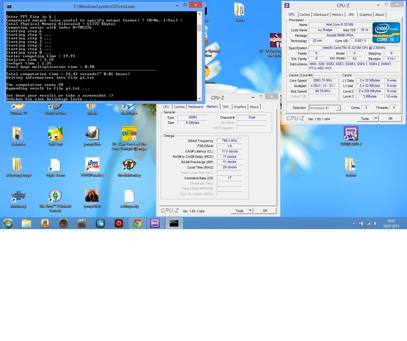Click the Intel Core i5 3210M name field
The width and height of the screenshot is (407, 341).
pos(340,24)
